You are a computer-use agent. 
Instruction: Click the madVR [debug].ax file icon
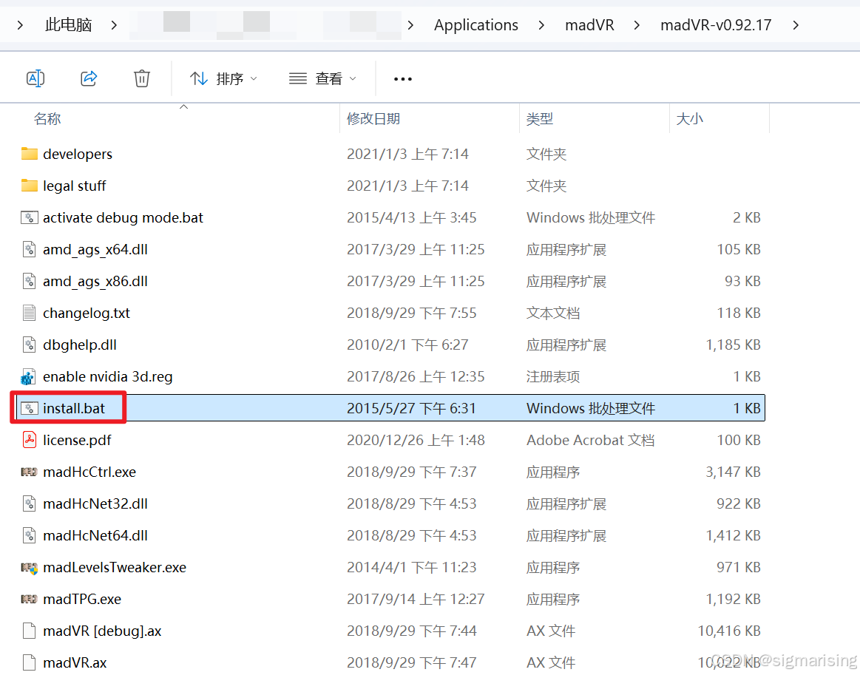point(29,631)
